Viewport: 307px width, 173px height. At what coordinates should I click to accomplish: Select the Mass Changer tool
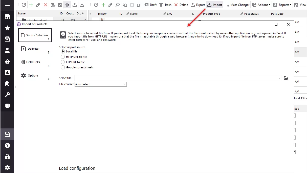coord(237,5)
